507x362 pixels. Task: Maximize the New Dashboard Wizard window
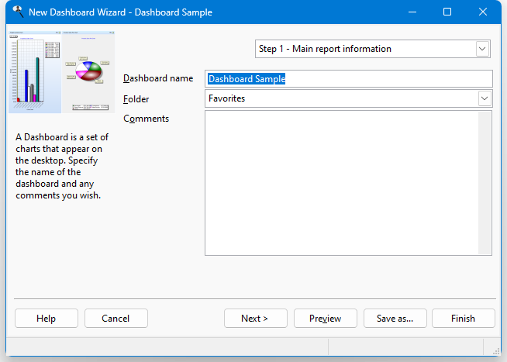point(447,12)
